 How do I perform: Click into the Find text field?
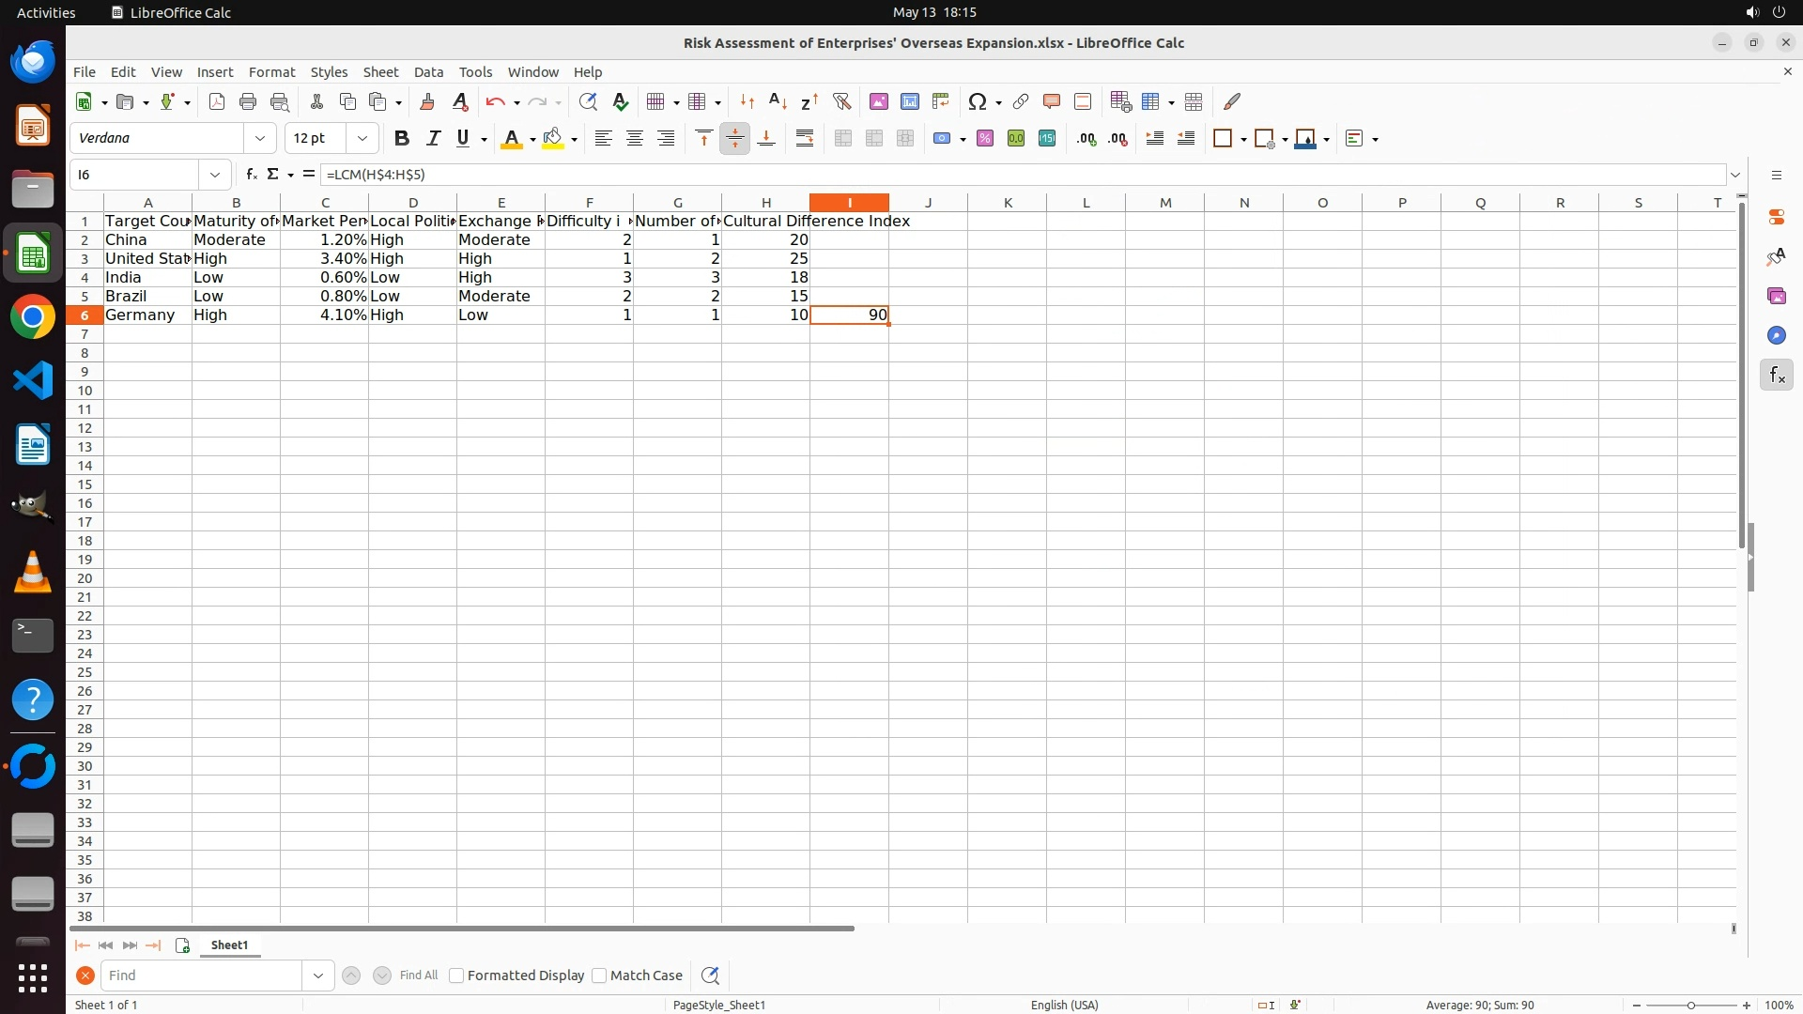pyautogui.click(x=202, y=976)
